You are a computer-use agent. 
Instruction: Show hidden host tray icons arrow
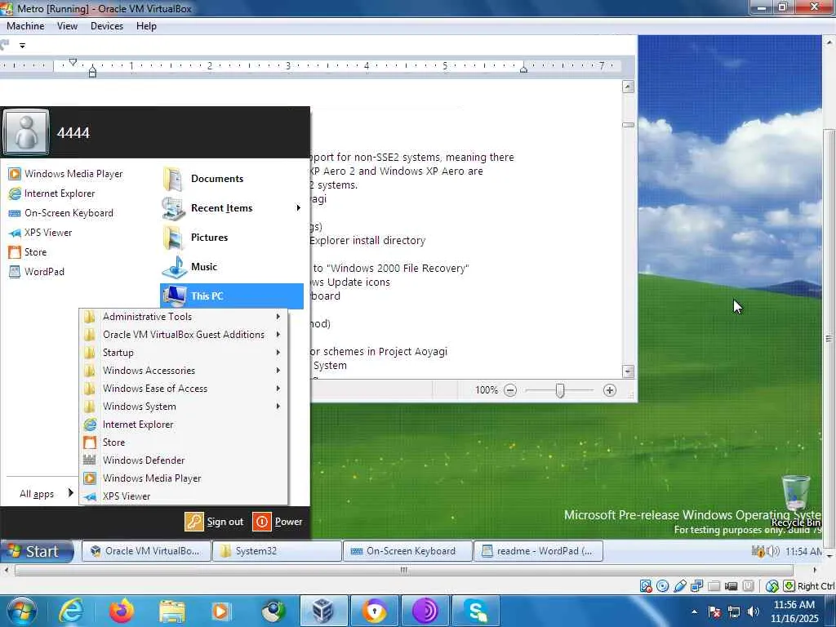[x=694, y=611]
